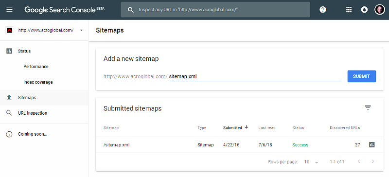
Task: Click the Type column header
Action: [x=202, y=127]
